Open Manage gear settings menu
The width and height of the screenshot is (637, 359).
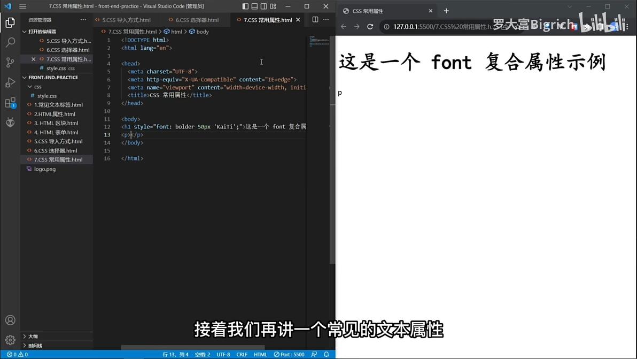10,340
